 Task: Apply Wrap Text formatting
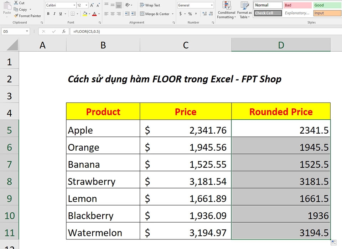pyautogui.click(x=142, y=5)
